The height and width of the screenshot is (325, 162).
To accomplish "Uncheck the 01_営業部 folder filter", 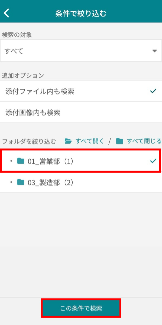I will pyautogui.click(x=81, y=161).
